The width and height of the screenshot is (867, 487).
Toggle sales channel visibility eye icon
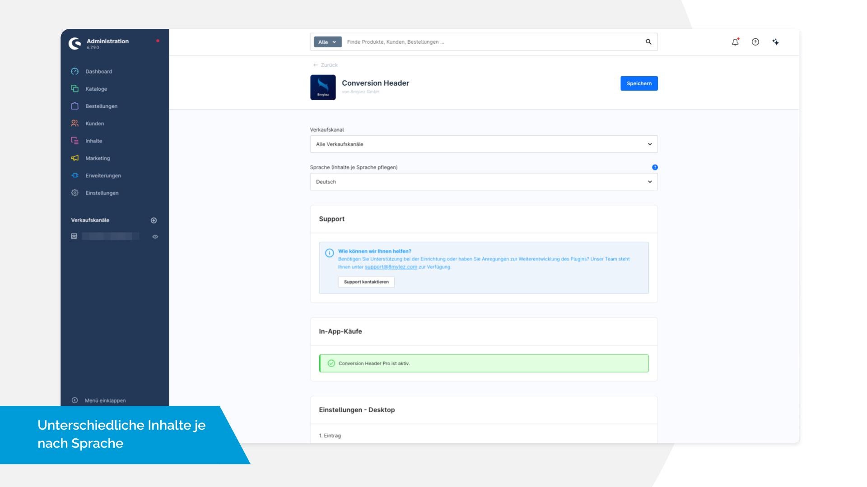tap(155, 237)
